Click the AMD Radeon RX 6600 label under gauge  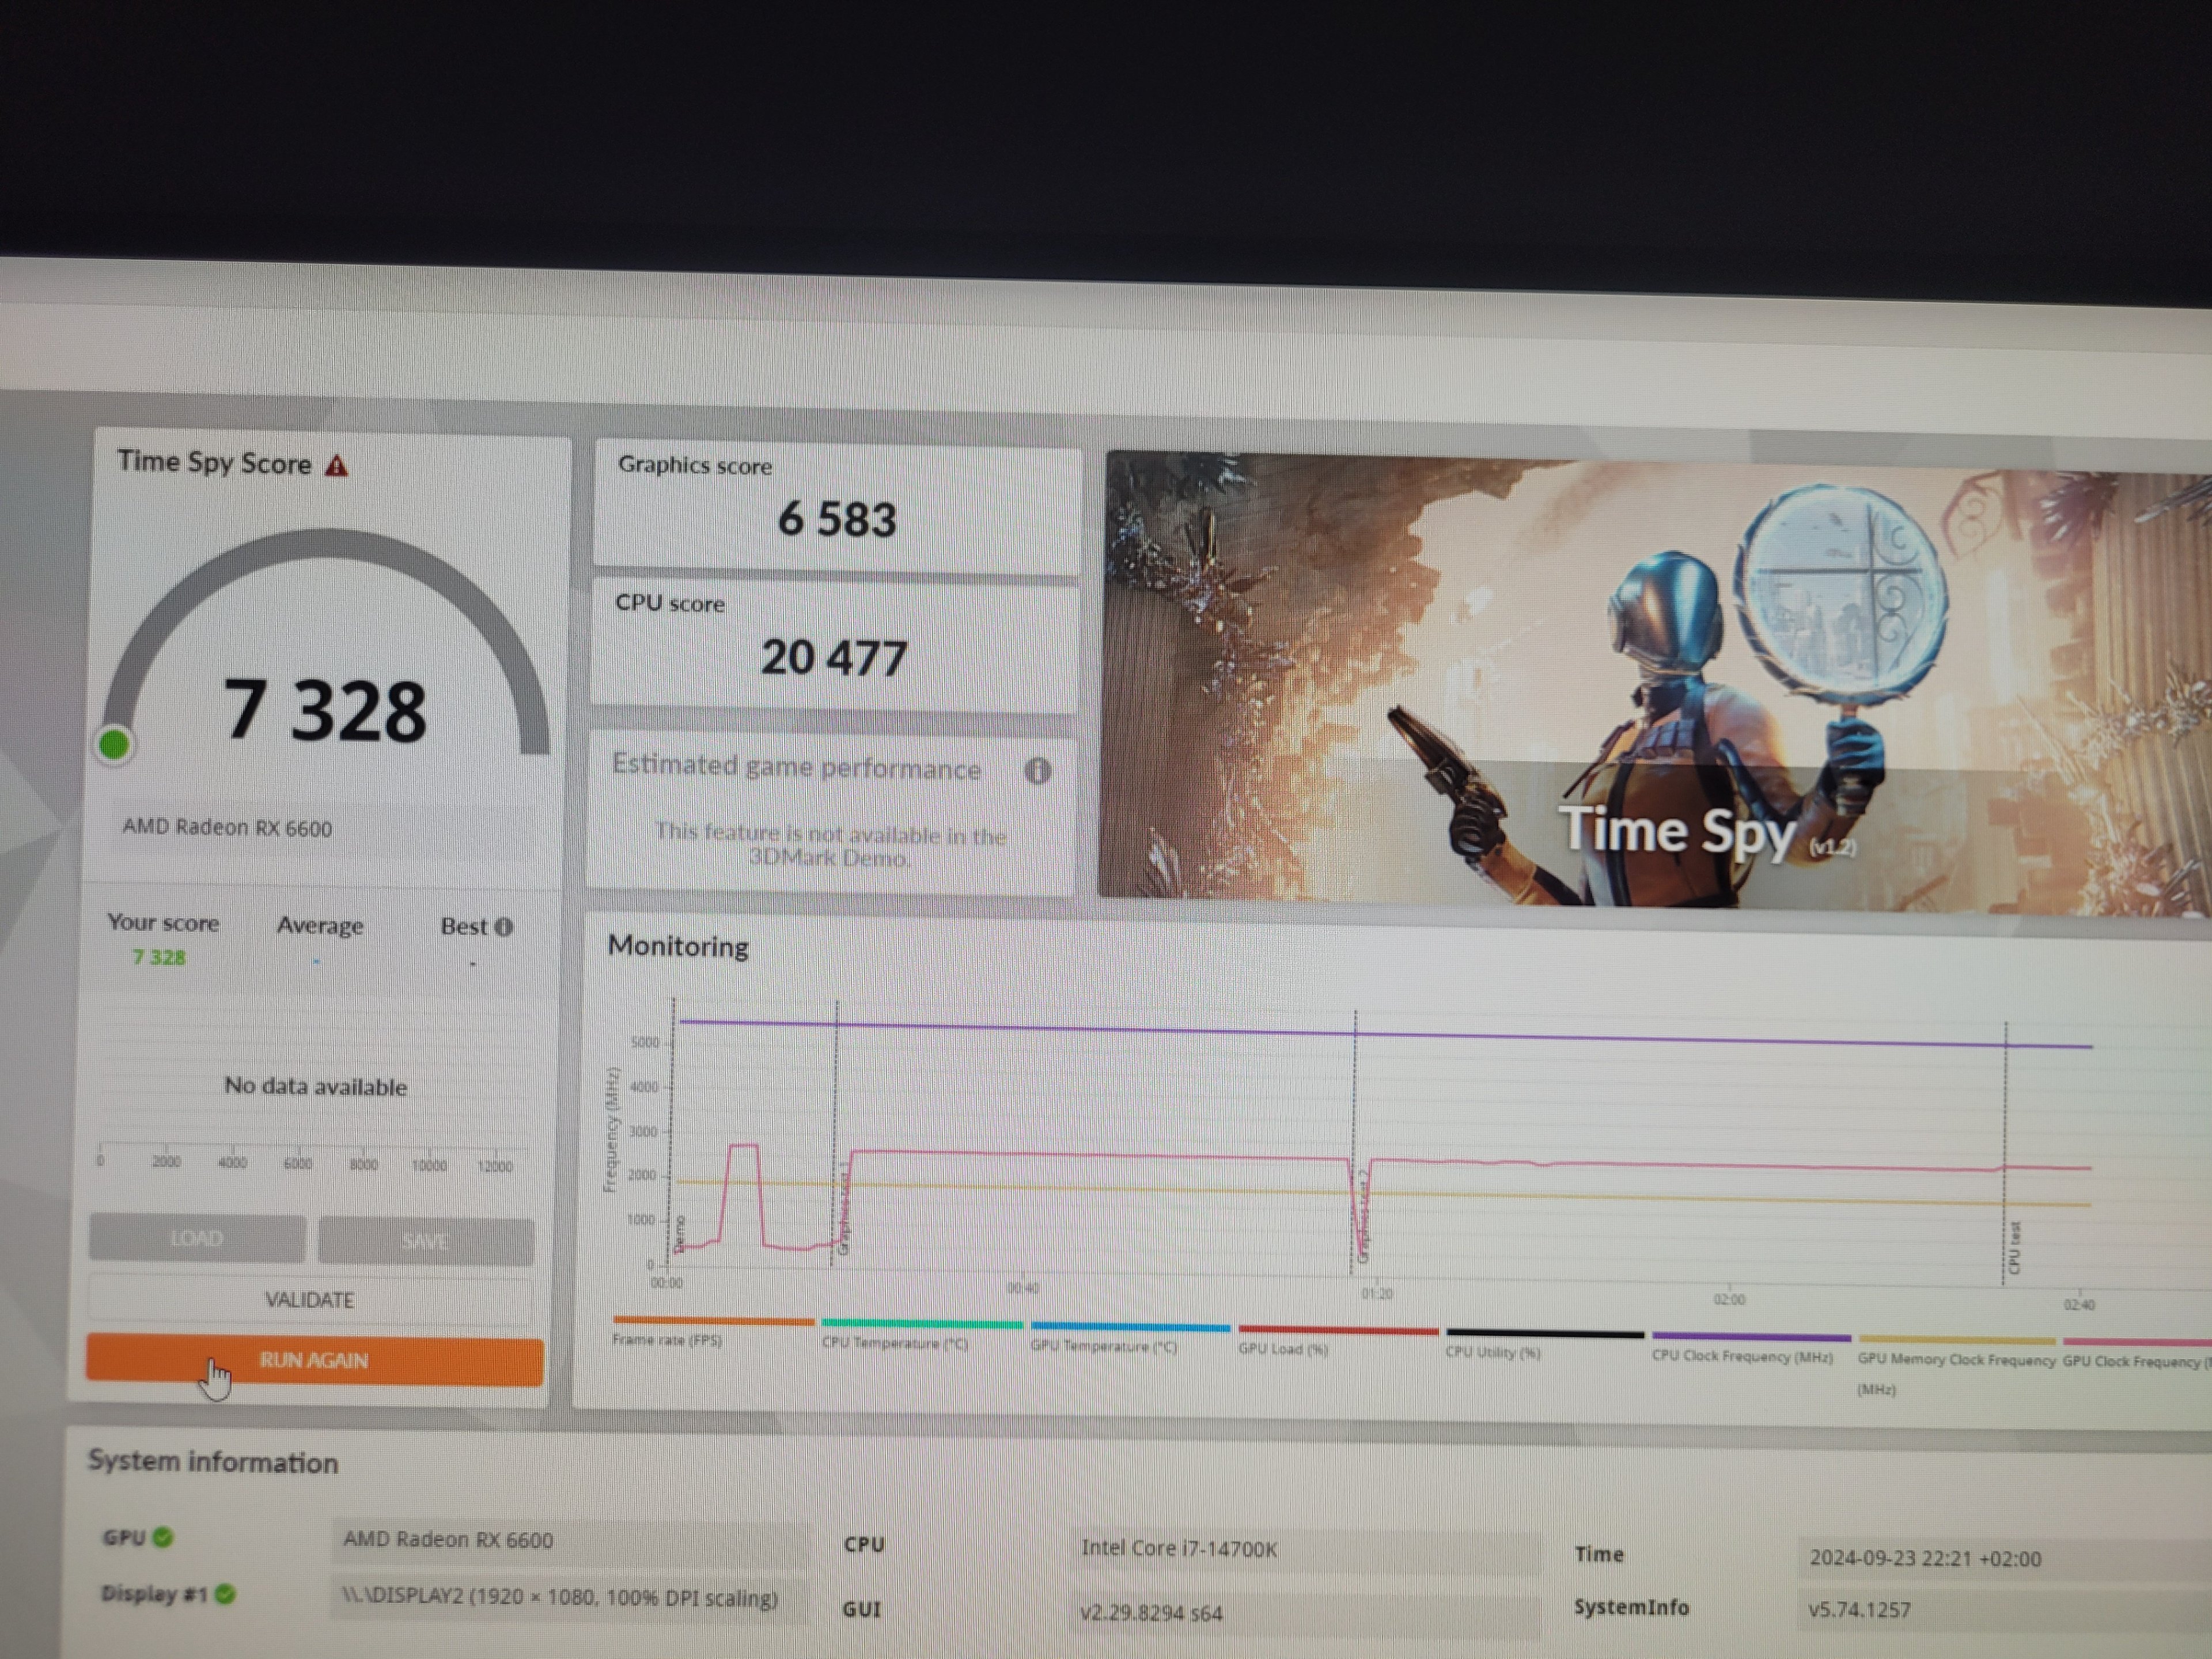[x=227, y=828]
